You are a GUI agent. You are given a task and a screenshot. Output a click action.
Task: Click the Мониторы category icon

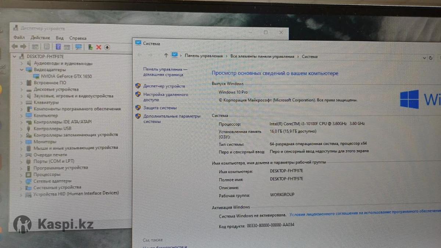[29, 141]
